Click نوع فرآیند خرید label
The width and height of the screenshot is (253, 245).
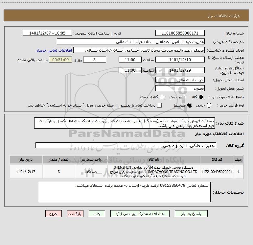coord(230,105)
